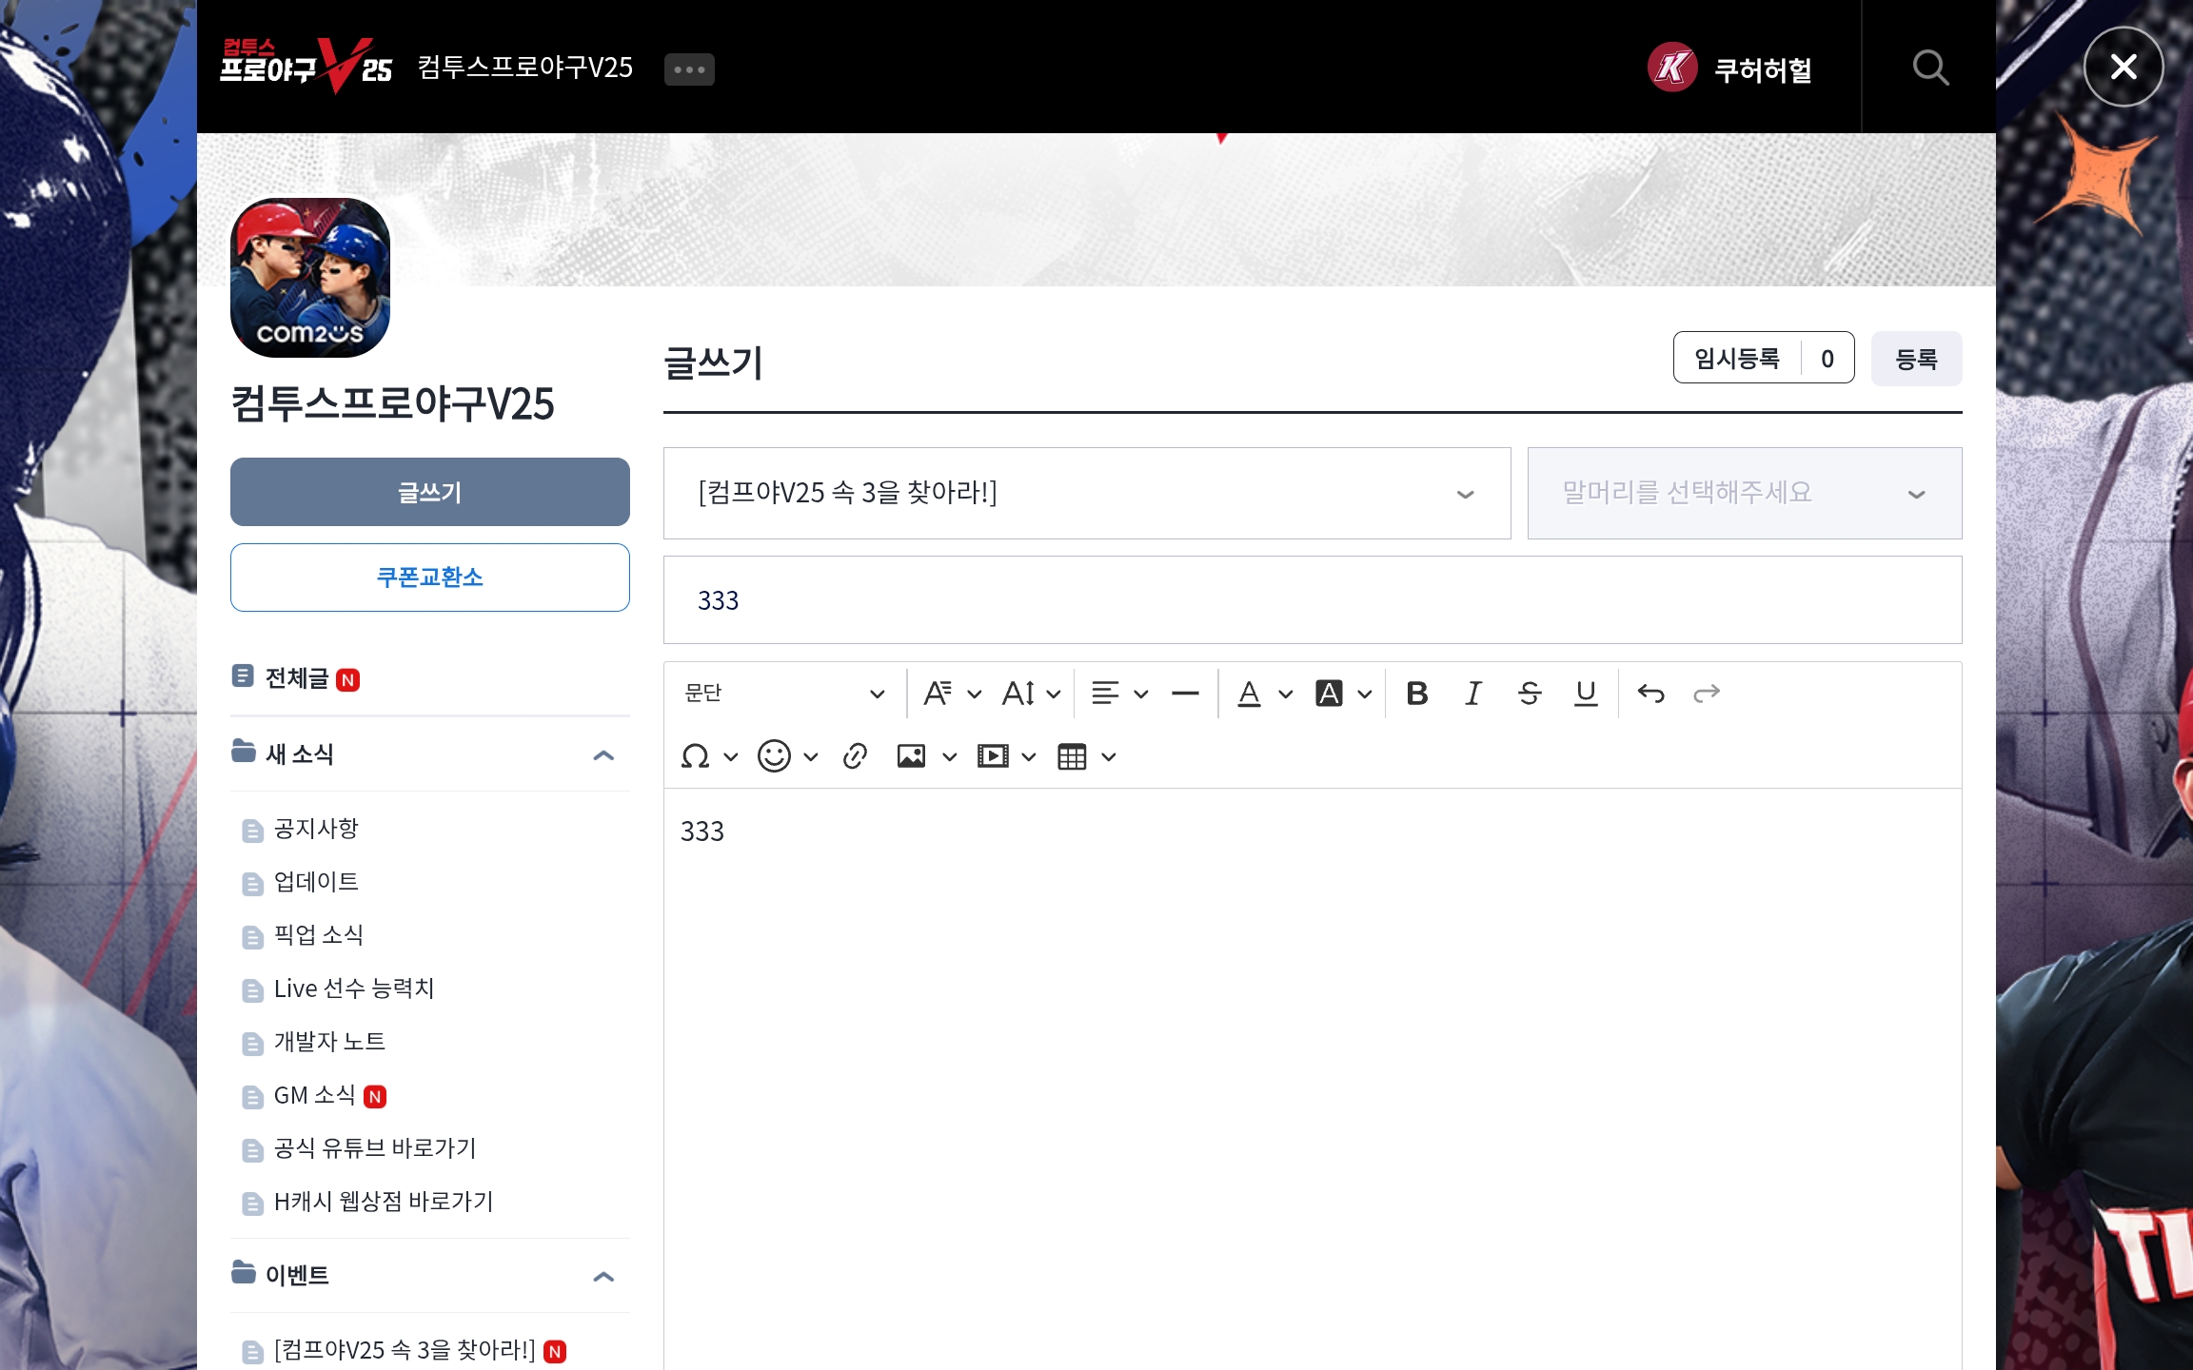Image resolution: width=2193 pixels, height=1370 pixels.
Task: Toggle underline formatting
Action: 1586,694
